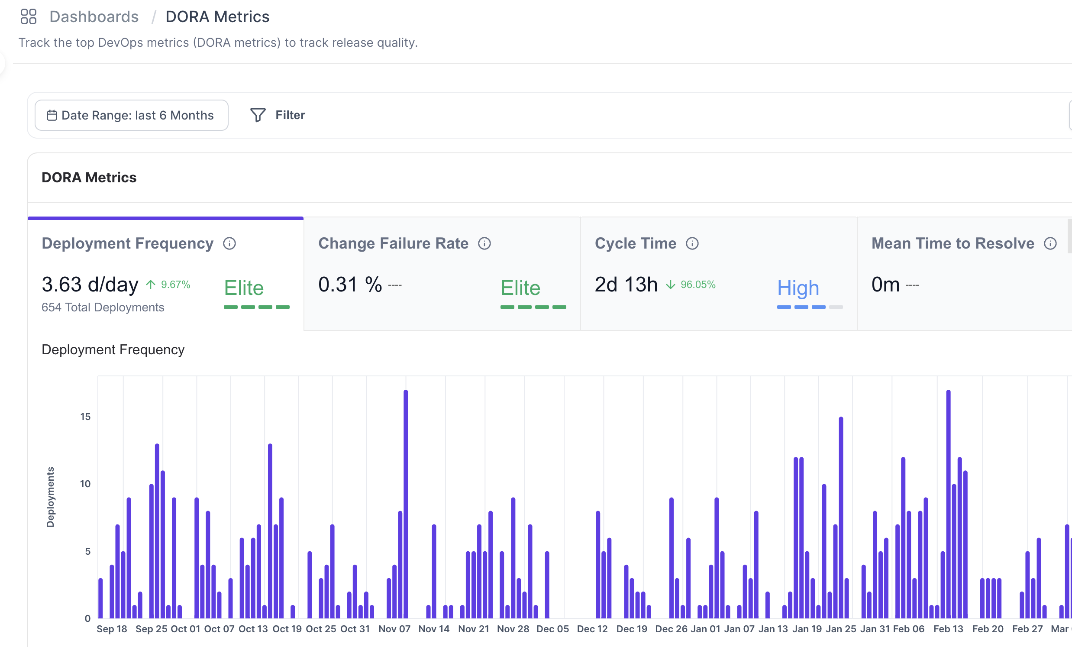Click the Cycle Time info icon
Screen dimensions: 1072x647
point(692,244)
